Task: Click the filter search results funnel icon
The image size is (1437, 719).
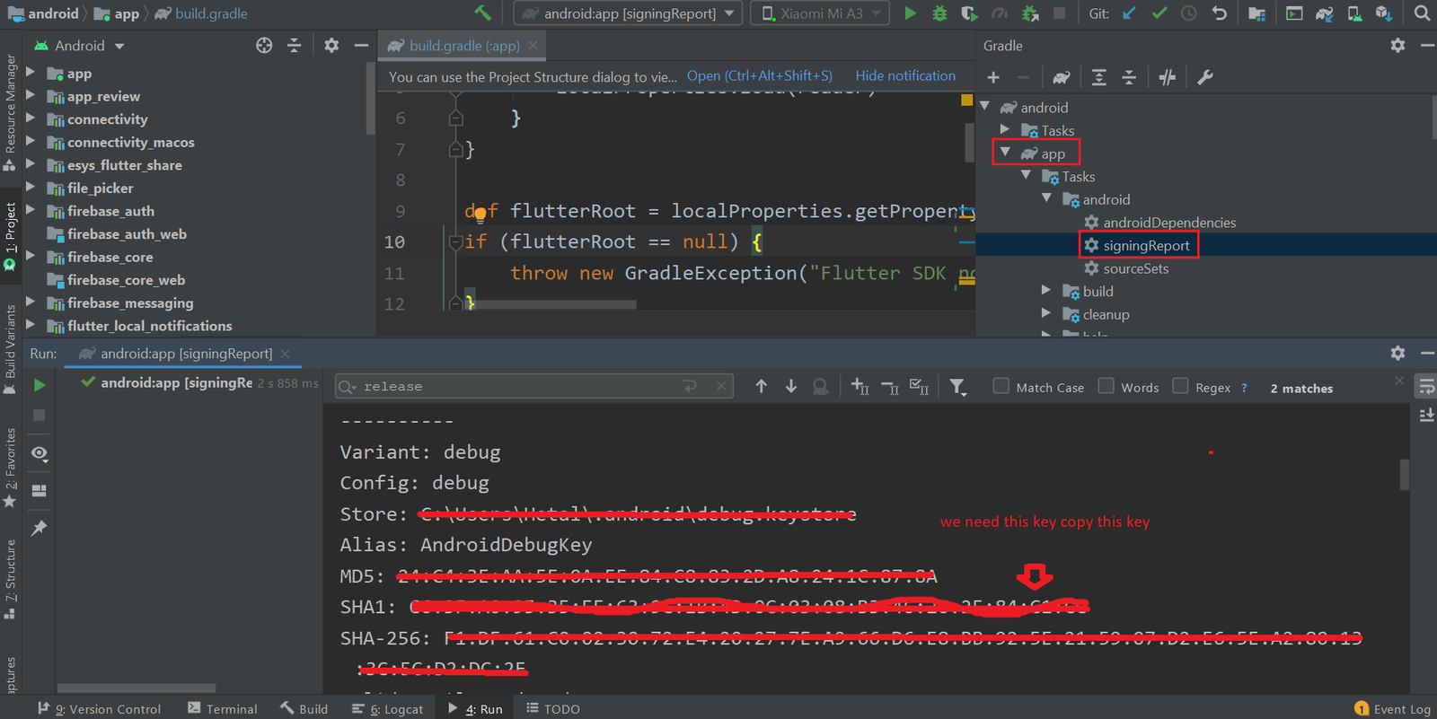Action: [957, 387]
